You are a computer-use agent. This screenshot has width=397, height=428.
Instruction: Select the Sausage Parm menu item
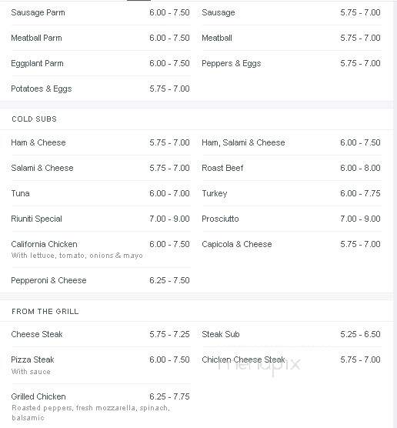pos(101,12)
